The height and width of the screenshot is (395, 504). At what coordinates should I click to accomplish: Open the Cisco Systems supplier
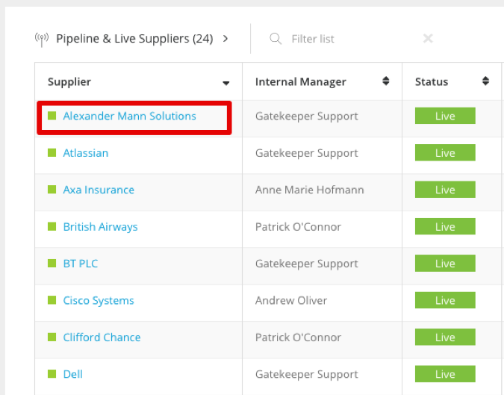pos(99,300)
